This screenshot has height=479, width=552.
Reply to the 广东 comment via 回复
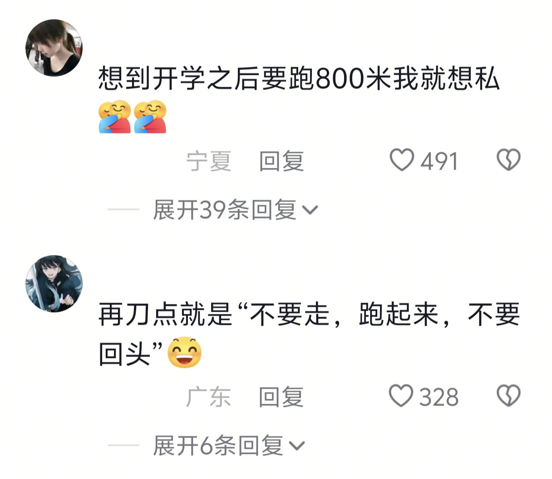pyautogui.click(x=281, y=397)
